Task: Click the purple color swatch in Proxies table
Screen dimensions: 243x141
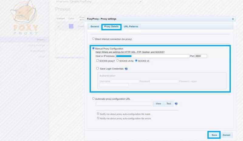Action: pos(71,26)
